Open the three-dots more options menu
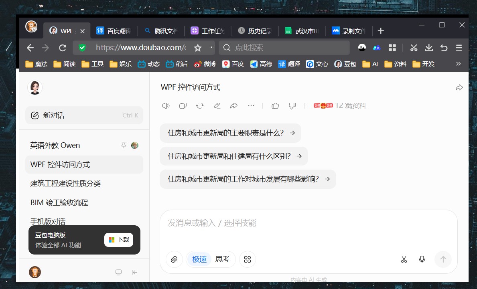This screenshot has width=477, height=289. 251,106
